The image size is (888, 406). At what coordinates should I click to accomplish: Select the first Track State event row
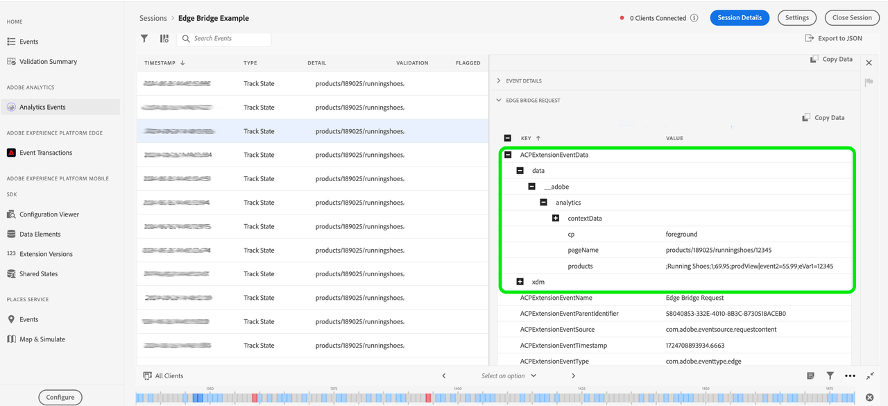313,83
